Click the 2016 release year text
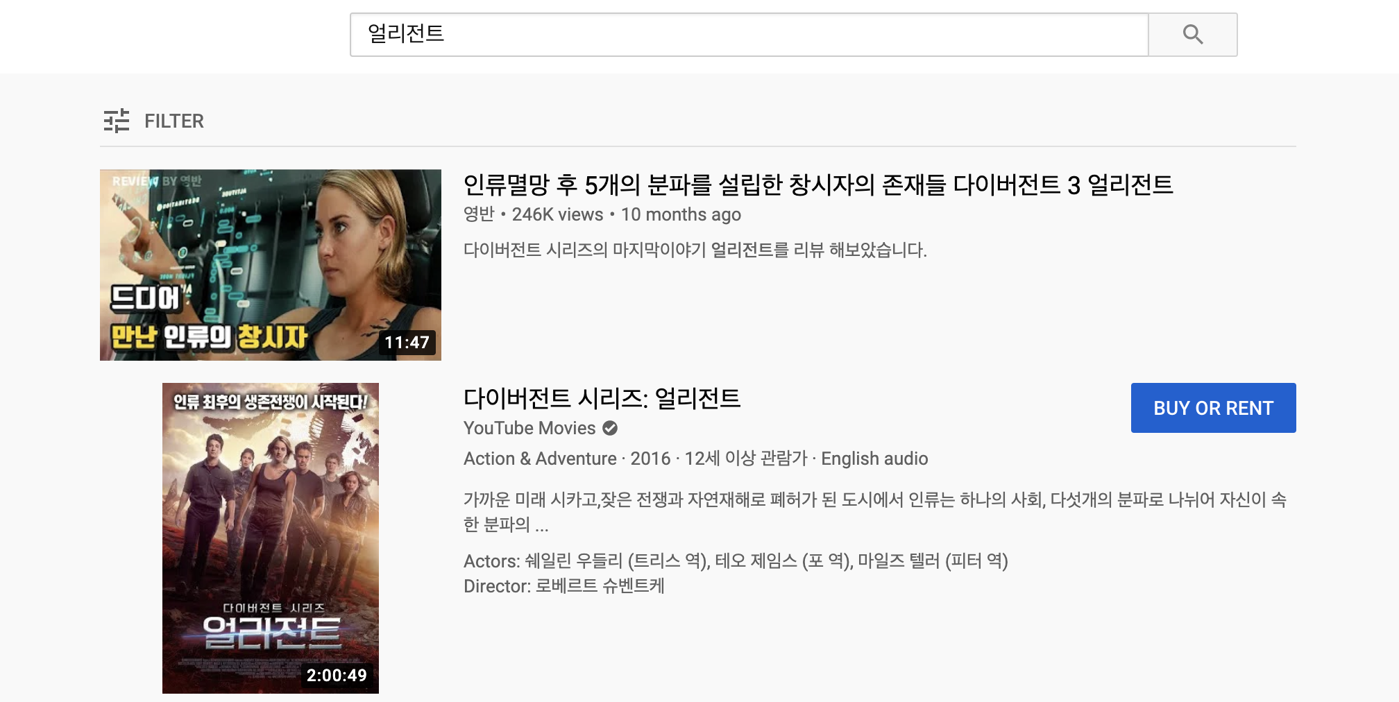Viewport: 1399px width, 702px height. (x=650, y=459)
